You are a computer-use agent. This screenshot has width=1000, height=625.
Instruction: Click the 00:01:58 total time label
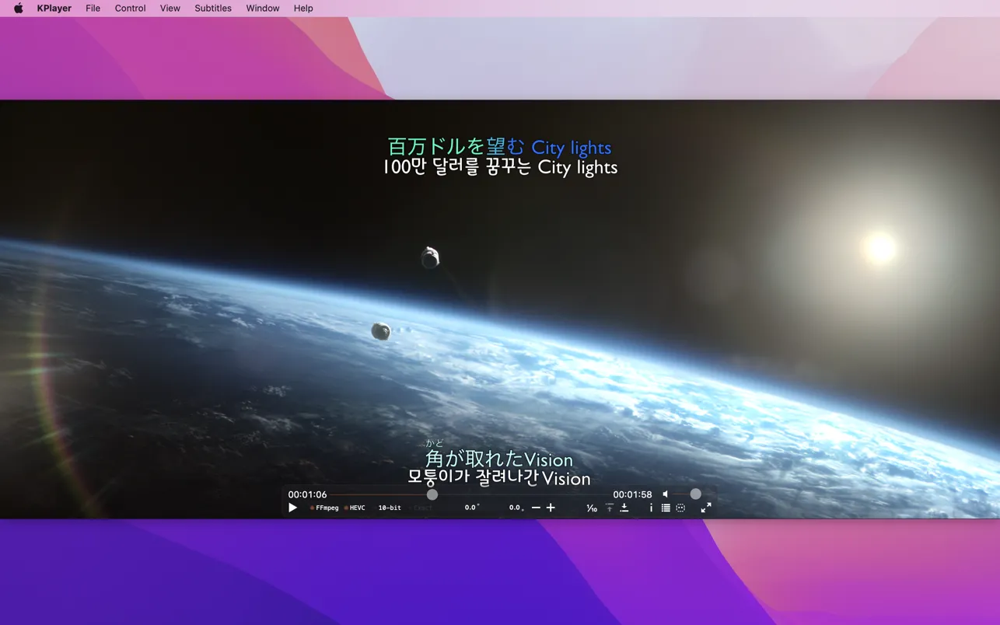[x=632, y=494]
